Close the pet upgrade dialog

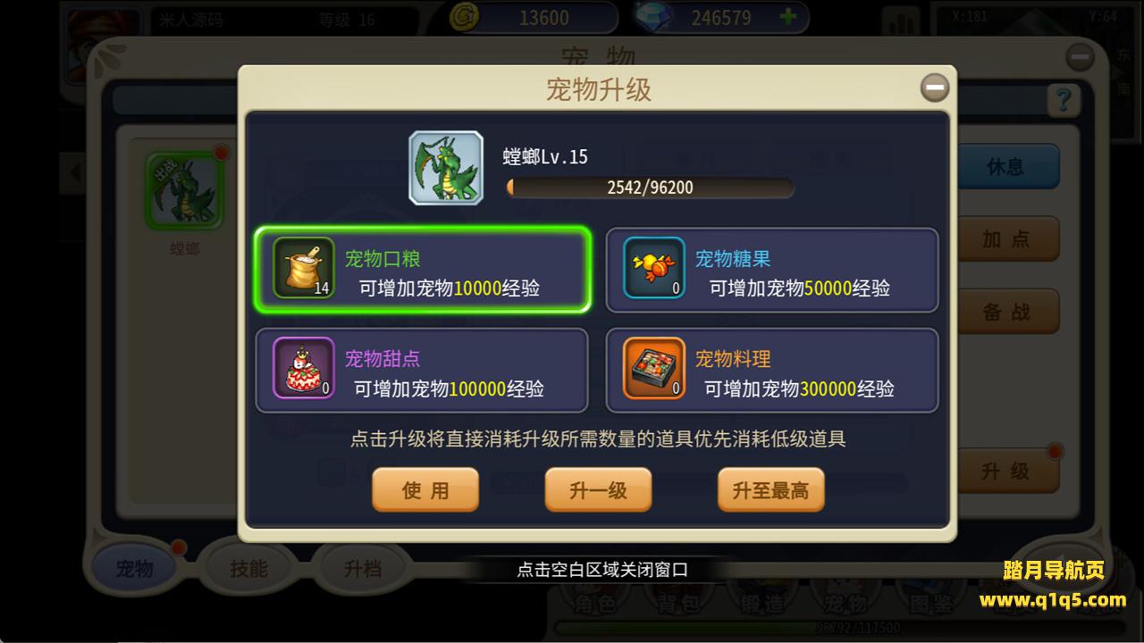coord(935,88)
